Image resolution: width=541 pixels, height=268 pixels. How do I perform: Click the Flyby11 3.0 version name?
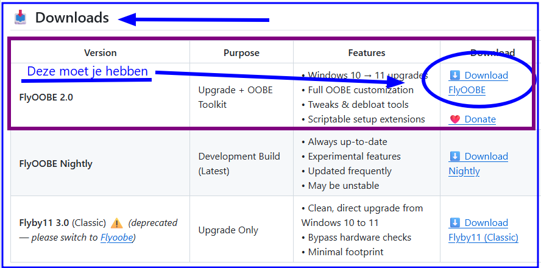click(x=45, y=223)
